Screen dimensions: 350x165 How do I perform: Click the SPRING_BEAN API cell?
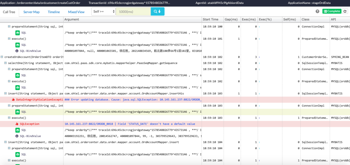pyautogui.click(x=340, y=57)
